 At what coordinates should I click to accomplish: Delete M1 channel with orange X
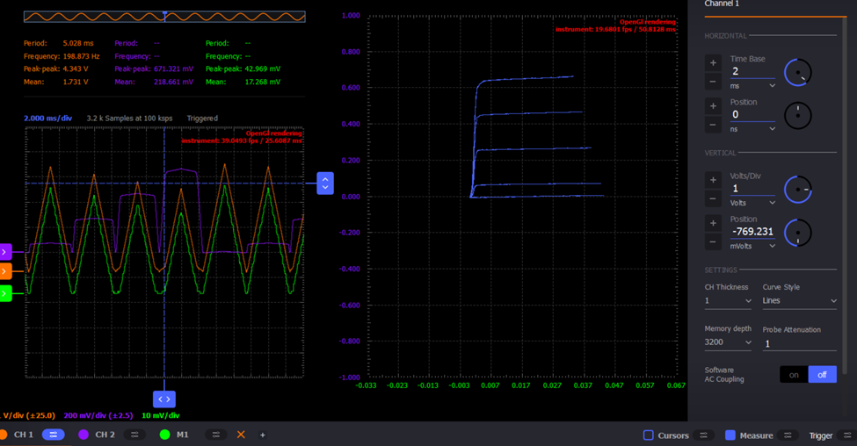pos(241,435)
